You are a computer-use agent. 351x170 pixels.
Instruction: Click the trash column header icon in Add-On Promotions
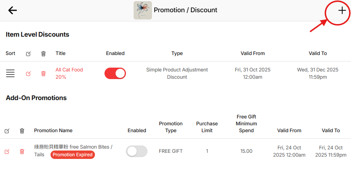[x=22, y=131]
